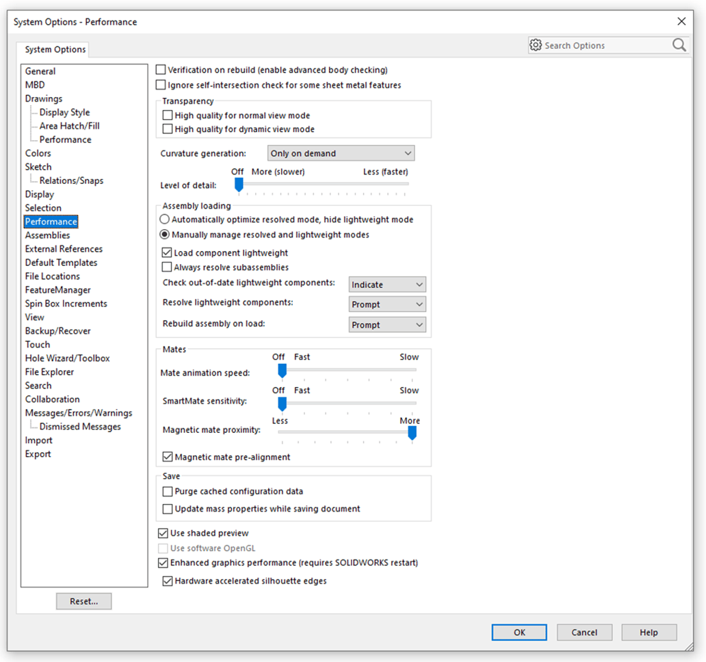This screenshot has height=662, width=706.
Task: Uncheck Use shaded preview
Action: tap(163, 533)
